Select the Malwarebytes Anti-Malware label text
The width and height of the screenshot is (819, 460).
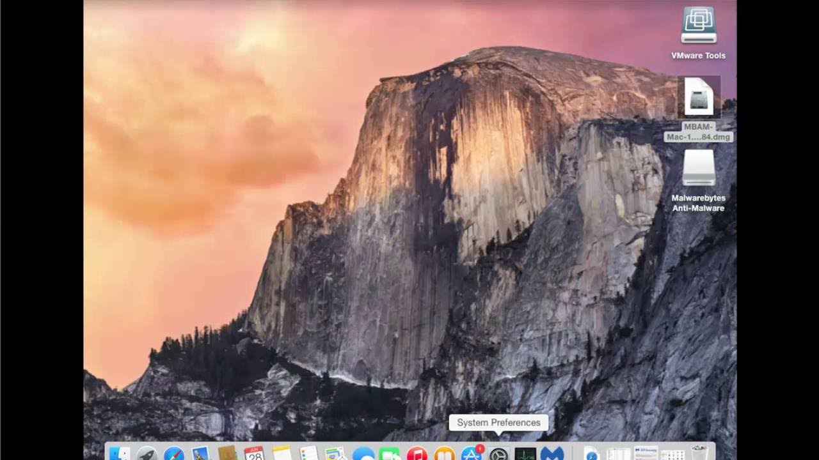[698, 203]
